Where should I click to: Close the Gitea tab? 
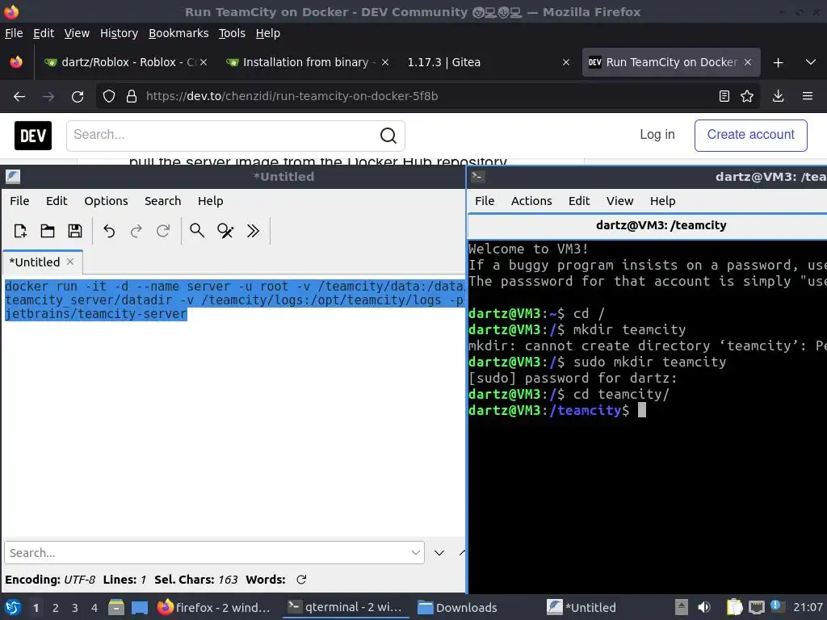click(x=566, y=62)
